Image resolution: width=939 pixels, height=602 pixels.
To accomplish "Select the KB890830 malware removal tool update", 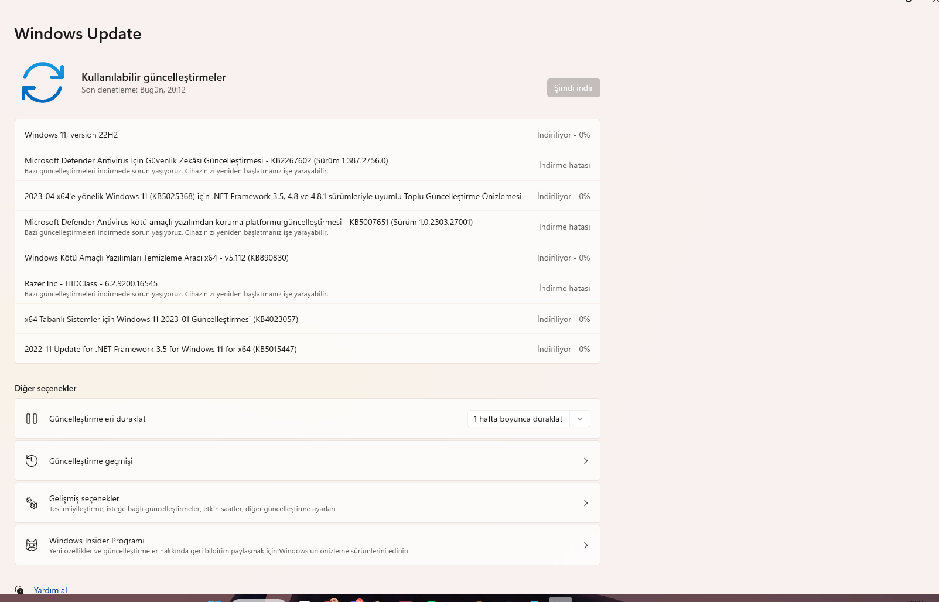I will [308, 258].
